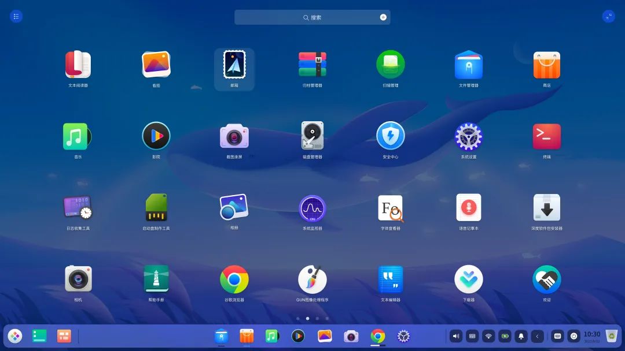Launch the 语音记事本 voice notes app
The width and height of the screenshot is (625, 351).
(x=469, y=207)
